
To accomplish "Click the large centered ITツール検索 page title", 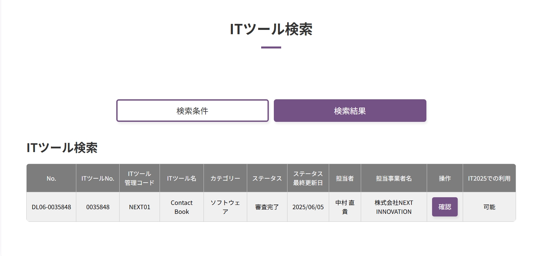I will (271, 29).
